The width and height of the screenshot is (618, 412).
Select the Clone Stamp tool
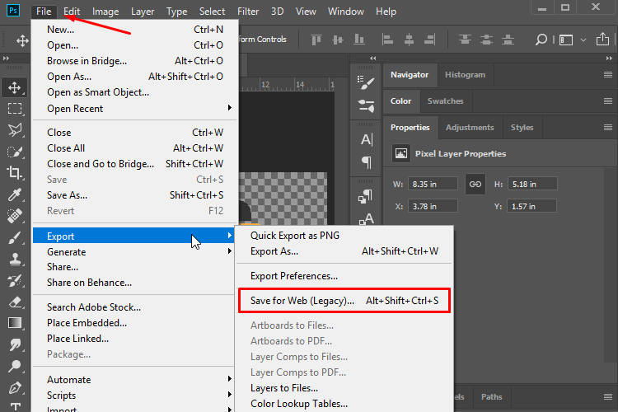(15, 259)
